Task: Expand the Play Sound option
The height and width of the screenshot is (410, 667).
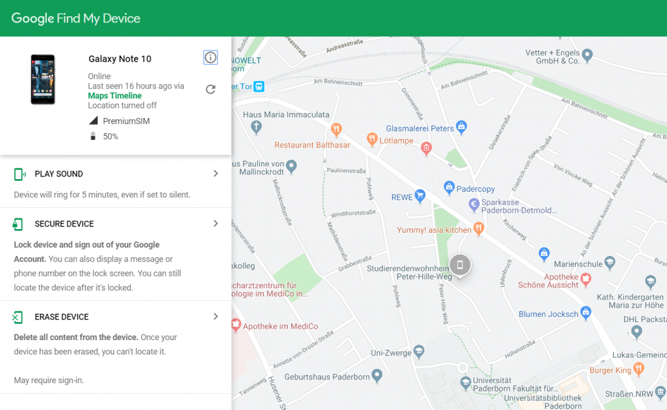Action: [215, 173]
